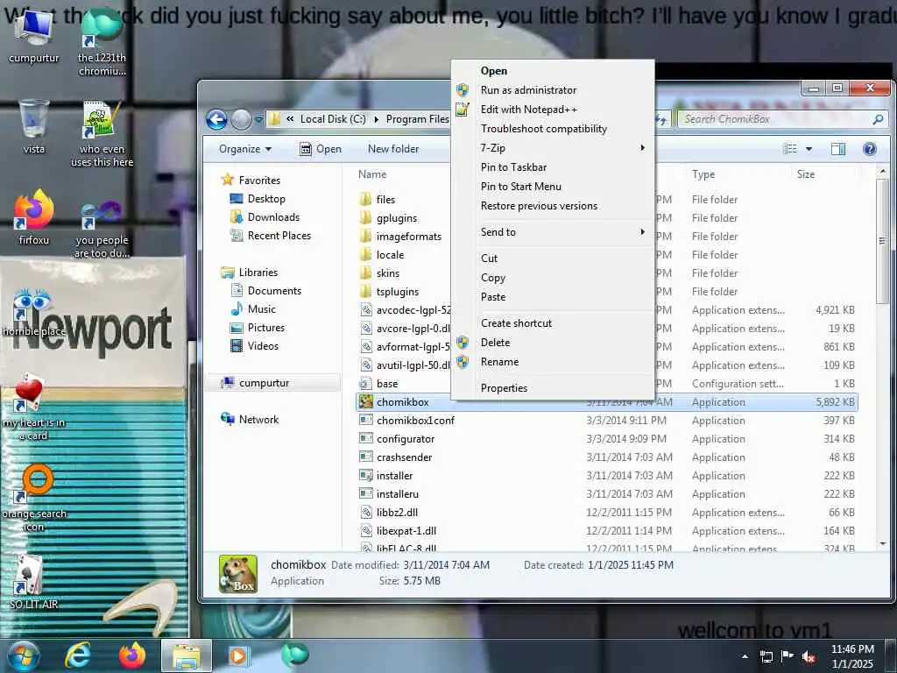Select Pin to Start Menu
Image resolution: width=897 pixels, height=673 pixels.
point(553,187)
